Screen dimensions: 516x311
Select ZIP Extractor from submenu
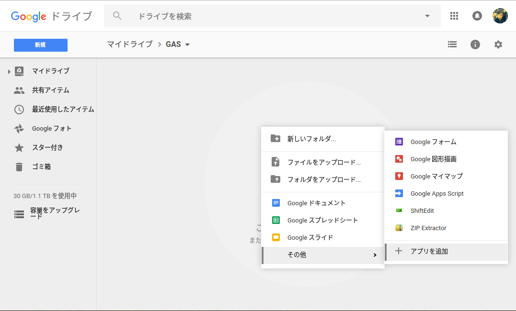click(446, 228)
